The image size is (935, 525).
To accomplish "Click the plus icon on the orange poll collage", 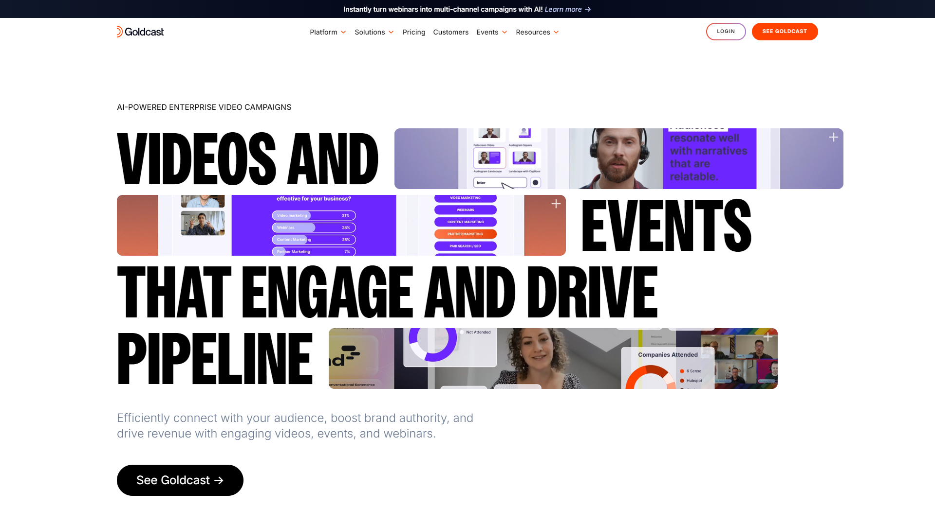I will tap(556, 204).
